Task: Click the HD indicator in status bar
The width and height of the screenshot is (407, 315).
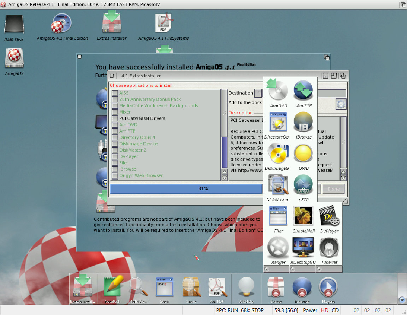Action: [324, 310]
